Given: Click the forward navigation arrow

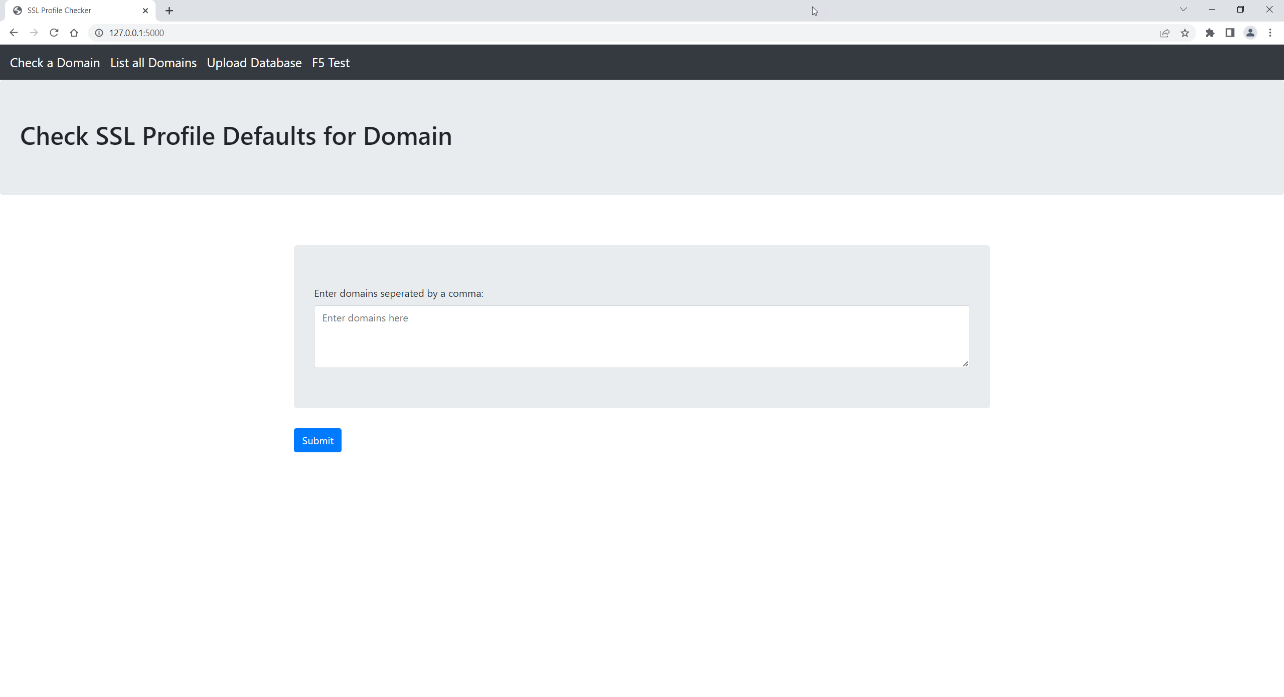Looking at the screenshot, I should point(34,33).
